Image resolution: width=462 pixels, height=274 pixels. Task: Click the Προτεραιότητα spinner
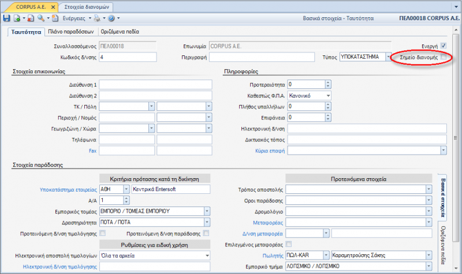point(328,84)
